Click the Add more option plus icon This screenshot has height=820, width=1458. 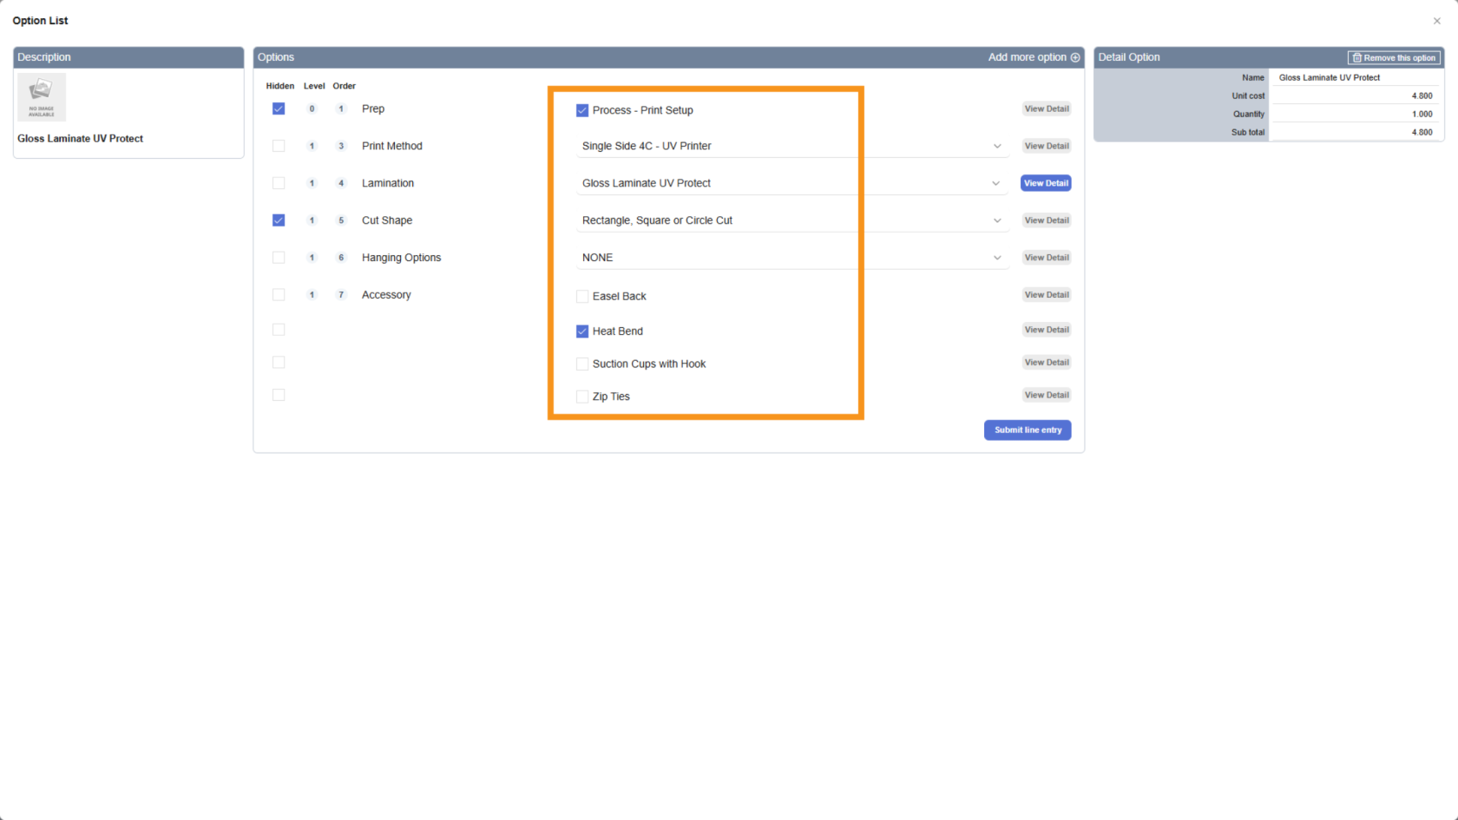coord(1075,57)
